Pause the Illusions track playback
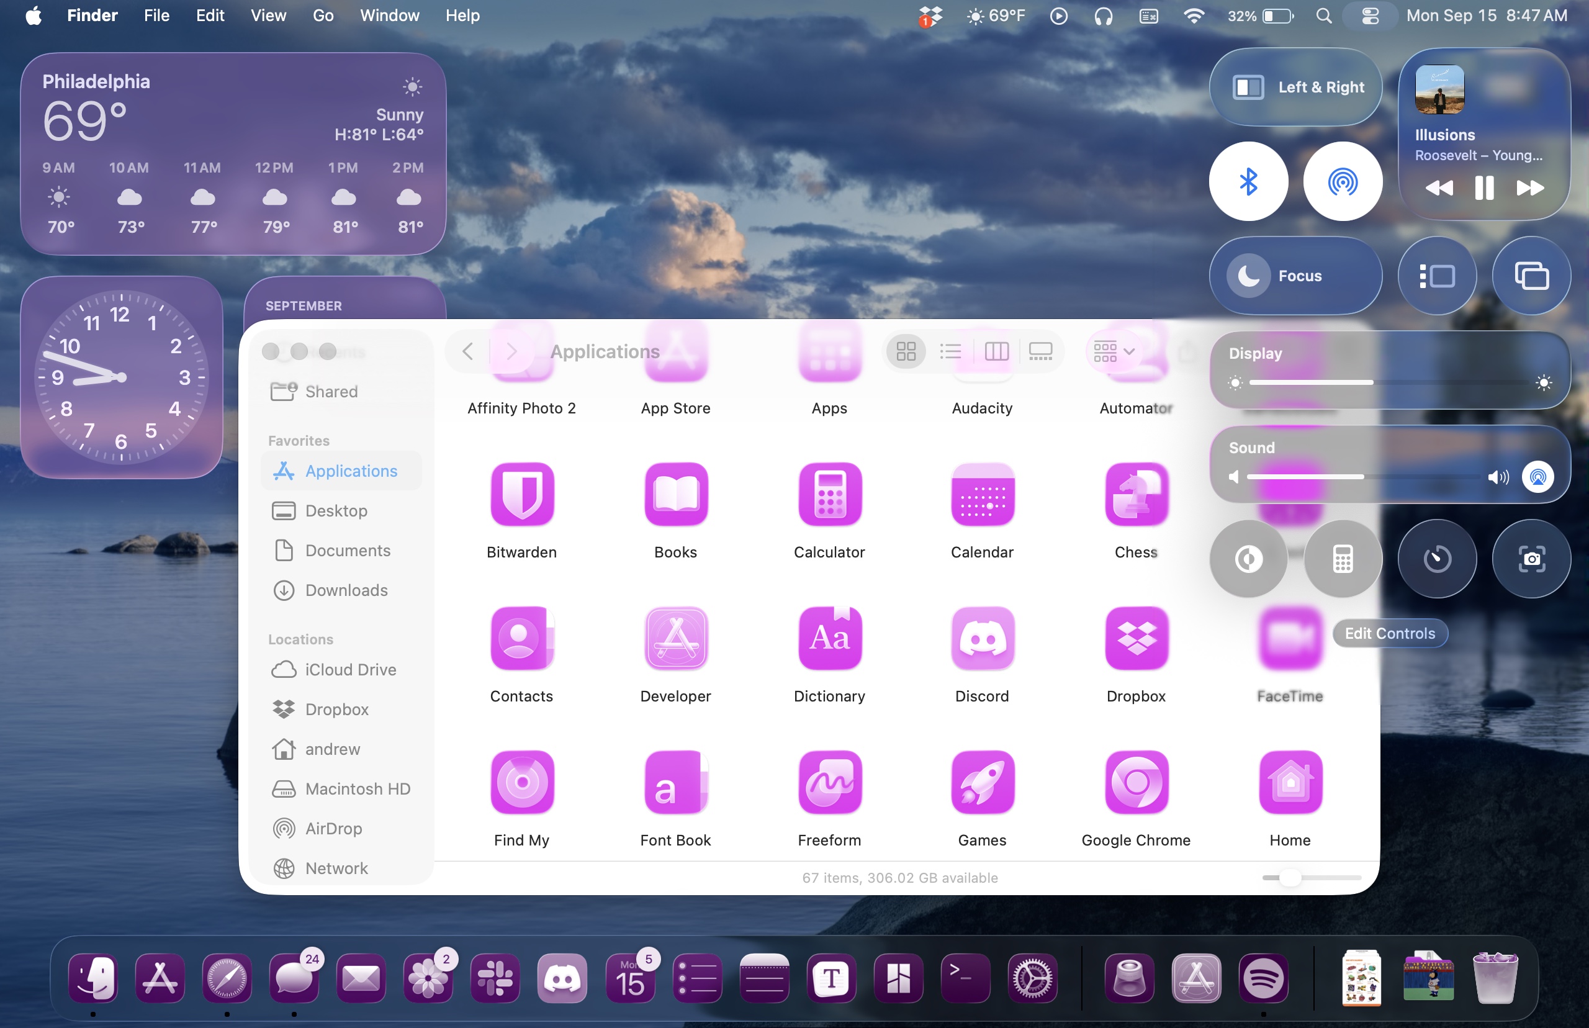The width and height of the screenshot is (1589, 1028). [x=1483, y=188]
